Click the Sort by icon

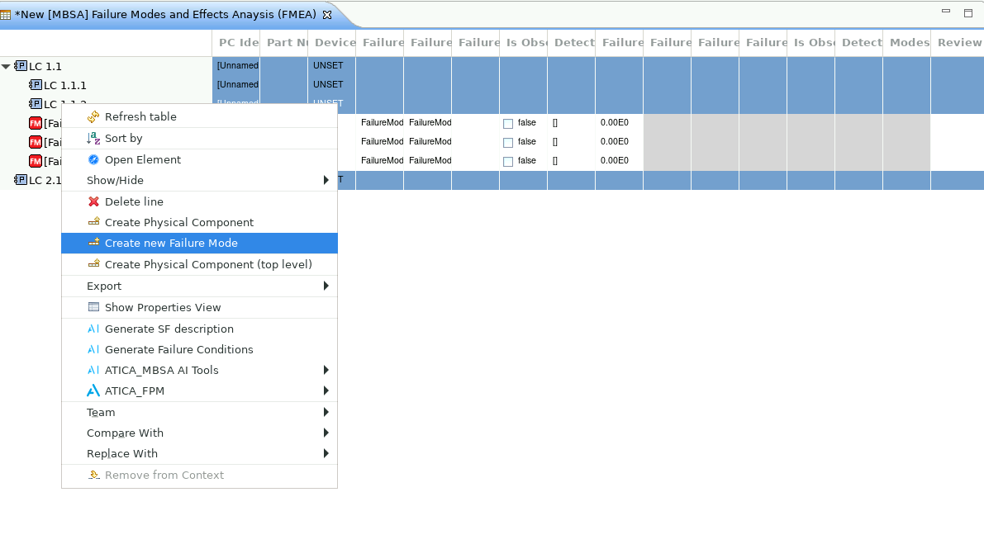(93, 138)
